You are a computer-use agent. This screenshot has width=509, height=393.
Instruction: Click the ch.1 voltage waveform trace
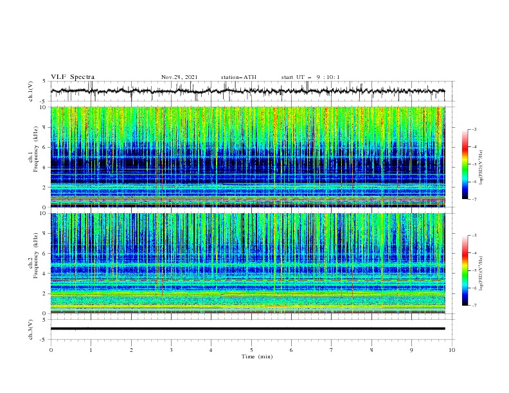pos(247,91)
